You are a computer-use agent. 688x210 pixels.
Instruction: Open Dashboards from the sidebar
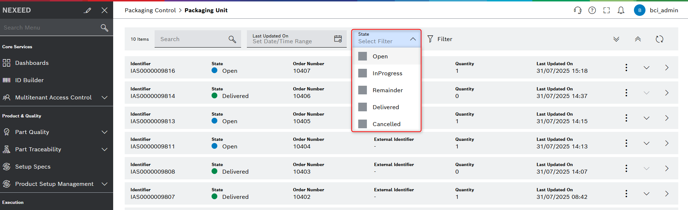click(32, 63)
